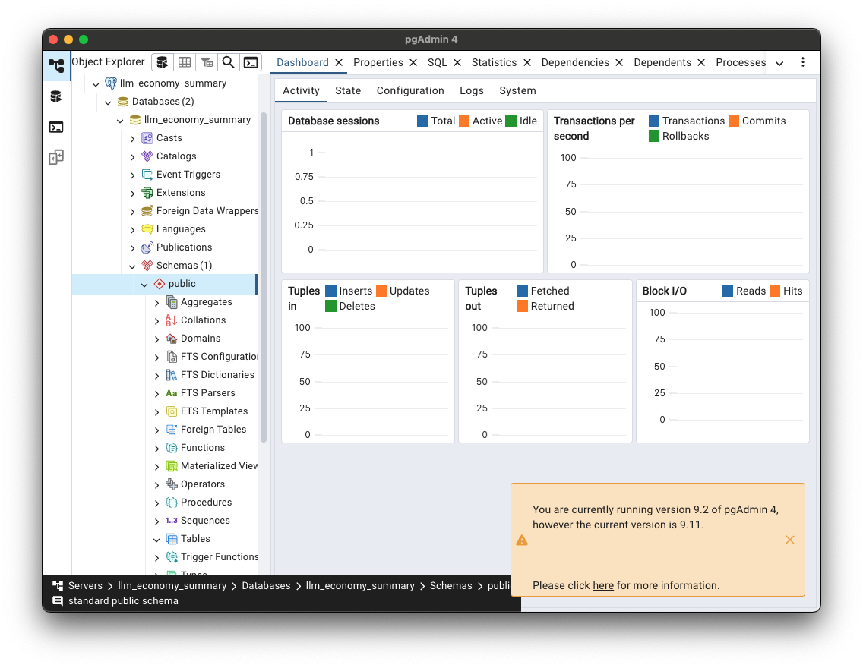Click the llm_economy_summary server elephant icon
The image size is (863, 668).
(x=111, y=83)
